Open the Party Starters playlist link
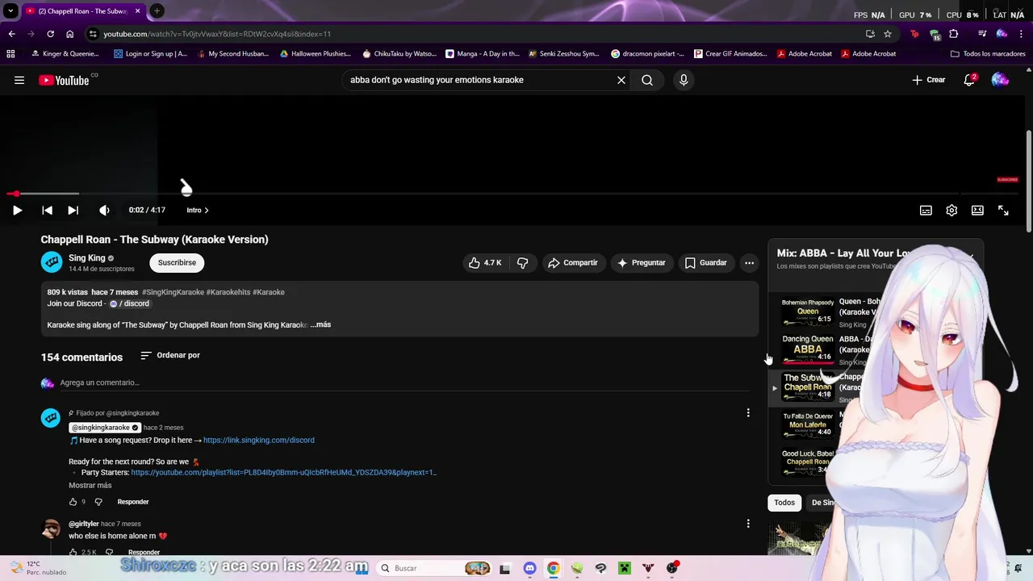This screenshot has width=1033, height=581. [x=283, y=472]
